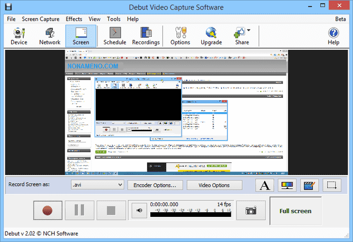Toggle the screen selection rectangle tool
Screen dimensions: 353x242
pyautogui.click(x=331, y=185)
